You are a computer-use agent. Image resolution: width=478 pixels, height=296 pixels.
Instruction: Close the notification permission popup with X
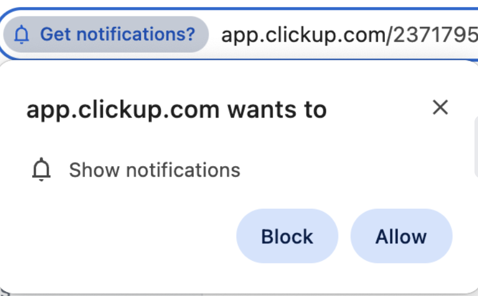(440, 107)
